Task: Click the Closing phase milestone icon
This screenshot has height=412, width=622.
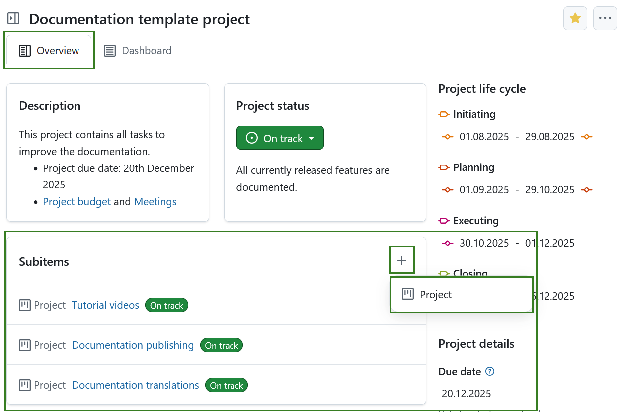Action: (x=444, y=273)
